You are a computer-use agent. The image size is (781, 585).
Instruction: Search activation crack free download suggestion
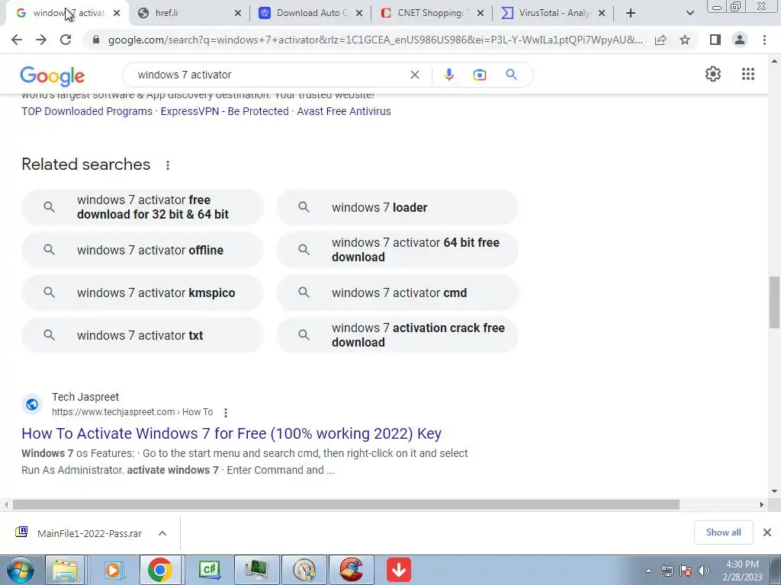click(397, 335)
